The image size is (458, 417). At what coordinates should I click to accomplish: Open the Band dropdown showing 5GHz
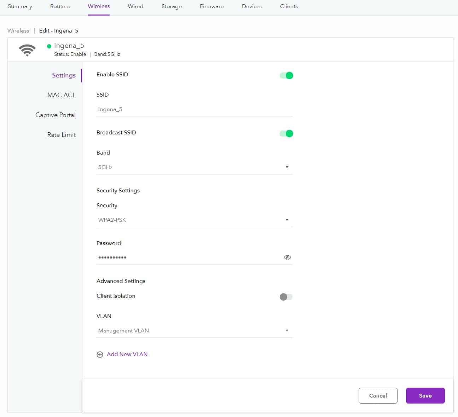tap(194, 167)
